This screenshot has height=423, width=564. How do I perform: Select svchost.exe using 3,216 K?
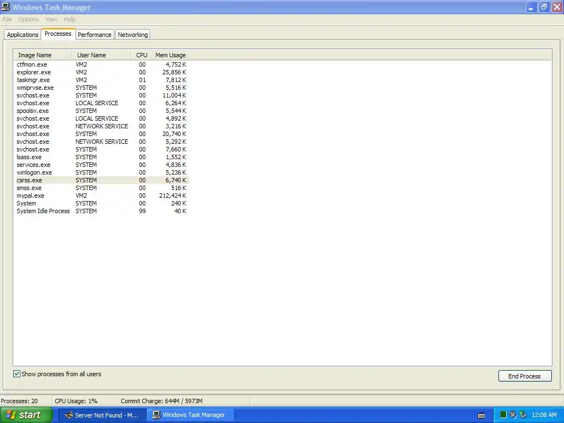101,126
